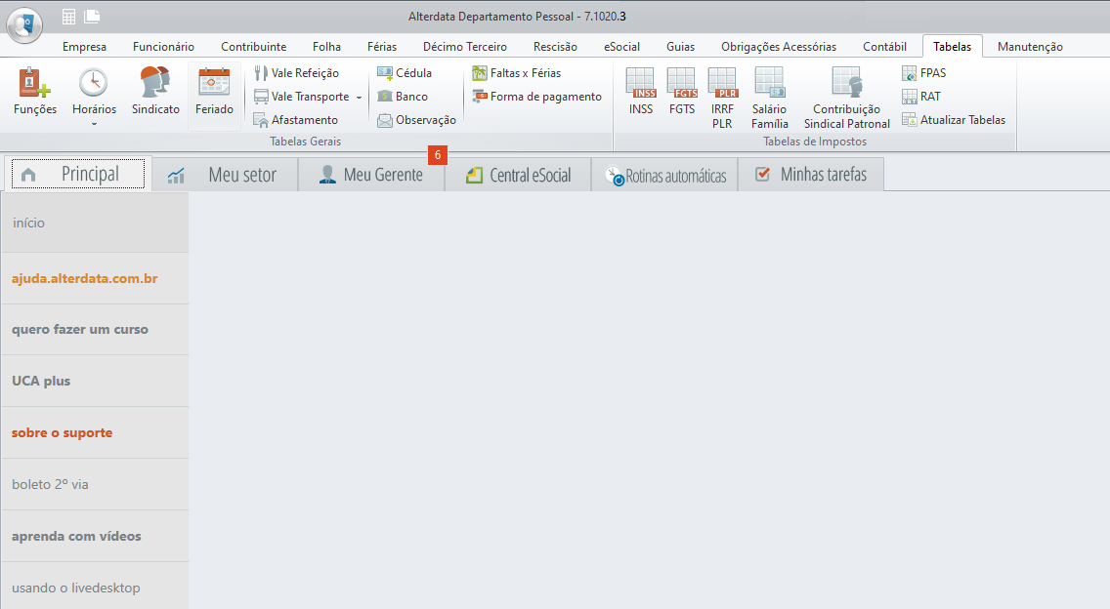Screen dimensions: 1110x609
Task: Open boleto 2º via item
Action: point(95,484)
